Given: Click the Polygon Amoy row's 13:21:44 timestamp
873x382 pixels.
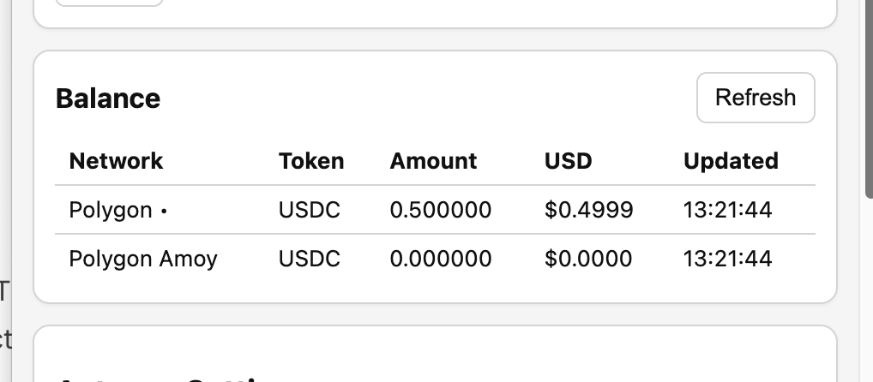Looking at the screenshot, I should pyautogui.click(x=727, y=259).
